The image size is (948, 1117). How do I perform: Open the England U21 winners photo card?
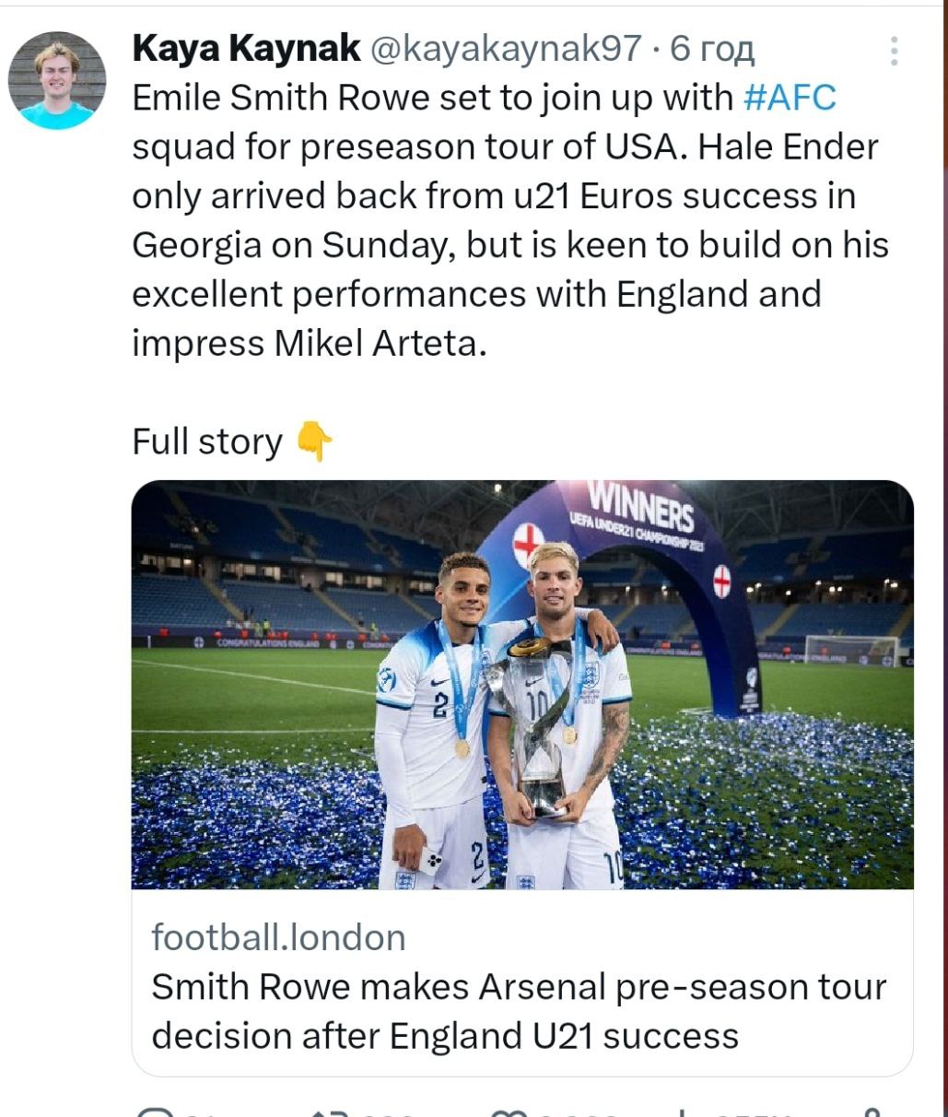pyautogui.click(x=522, y=684)
